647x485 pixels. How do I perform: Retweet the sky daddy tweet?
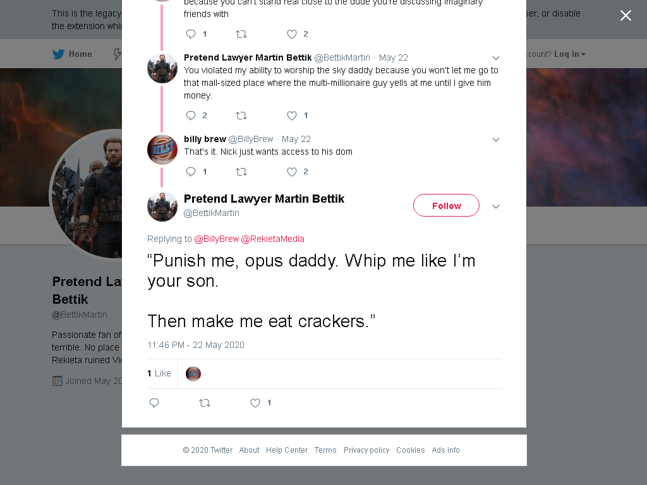coord(241,116)
